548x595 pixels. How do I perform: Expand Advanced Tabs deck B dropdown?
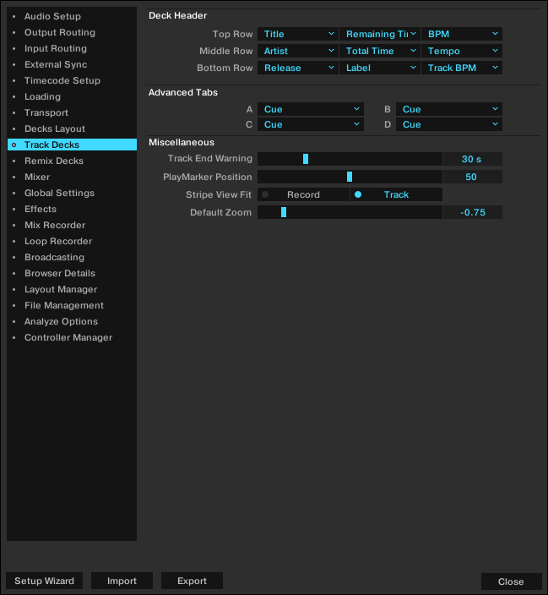coord(449,109)
